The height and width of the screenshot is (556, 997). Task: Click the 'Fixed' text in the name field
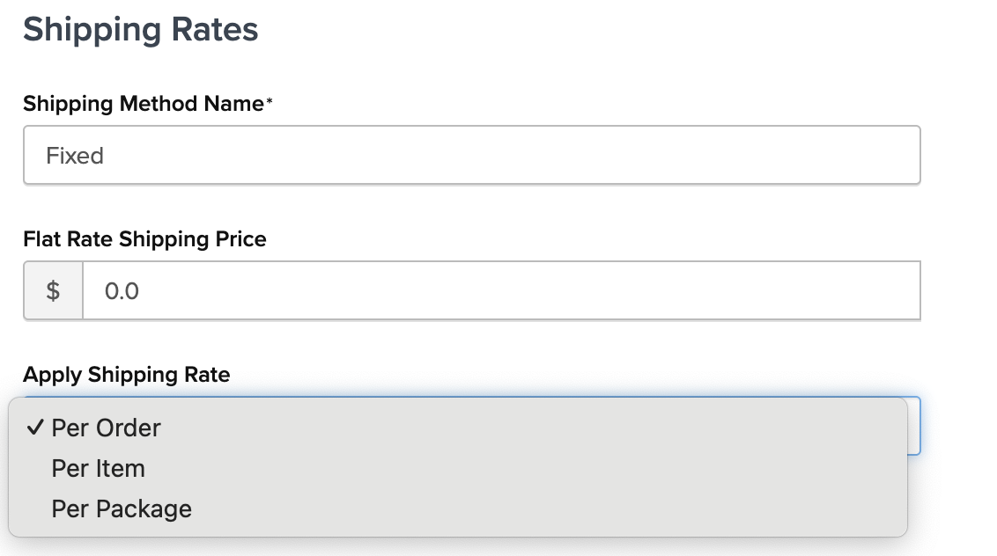[x=75, y=156]
